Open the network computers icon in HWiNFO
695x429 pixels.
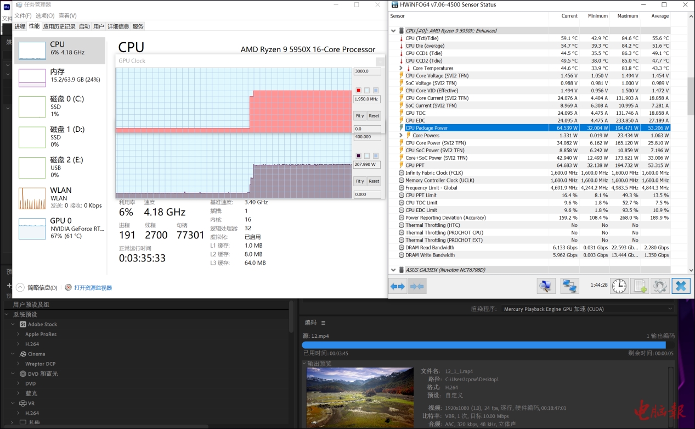(569, 286)
